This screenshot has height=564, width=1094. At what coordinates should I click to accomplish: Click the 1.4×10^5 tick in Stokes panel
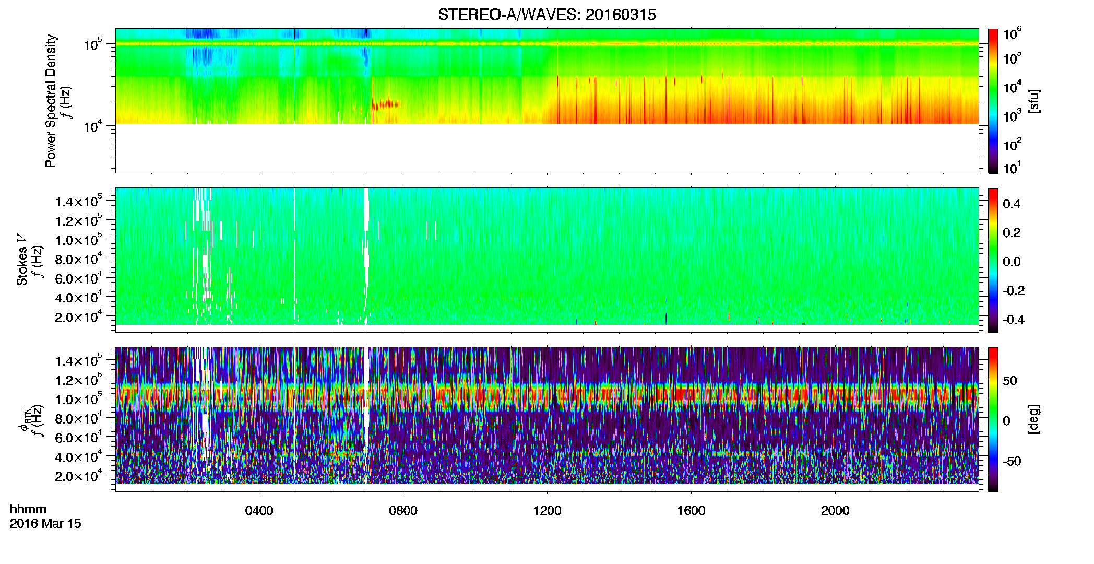[x=78, y=201]
